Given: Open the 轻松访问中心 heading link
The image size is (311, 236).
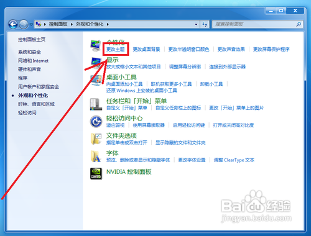Looking at the screenshot, I should [124, 119].
